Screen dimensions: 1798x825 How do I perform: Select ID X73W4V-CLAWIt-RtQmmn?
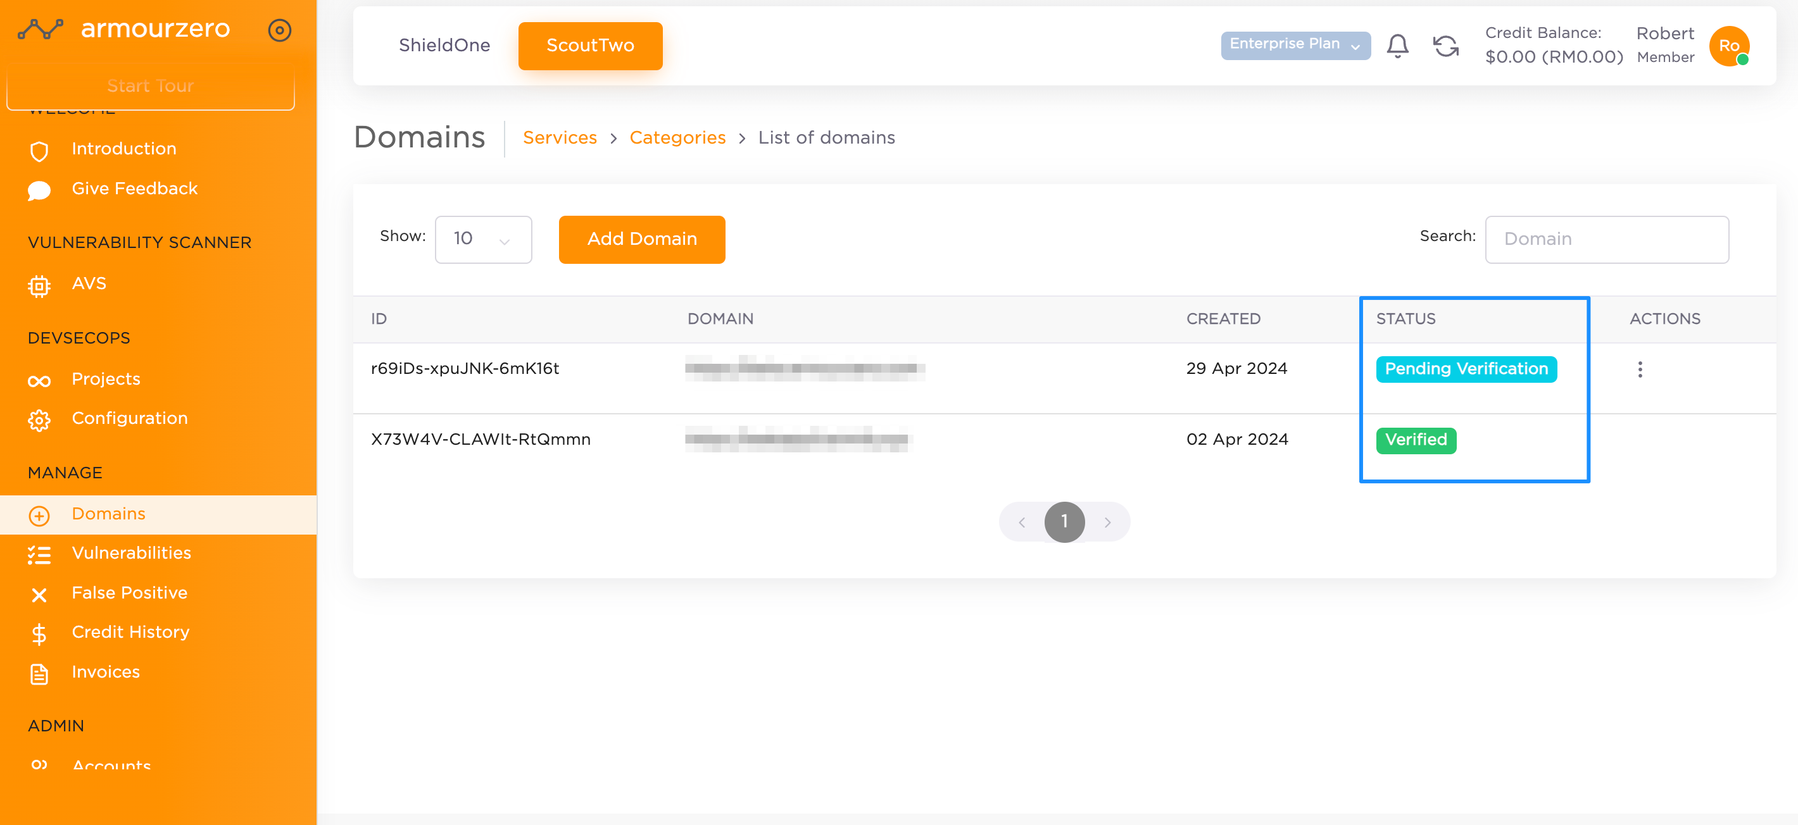click(481, 439)
